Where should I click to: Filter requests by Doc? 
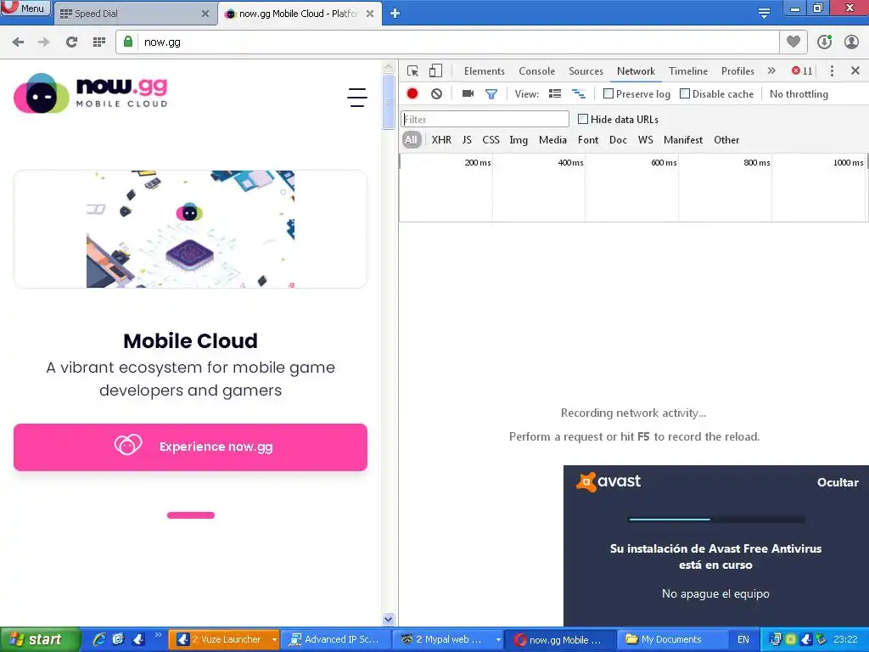(618, 140)
